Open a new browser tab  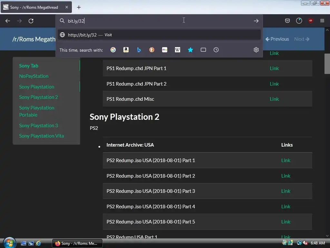click(x=79, y=7)
